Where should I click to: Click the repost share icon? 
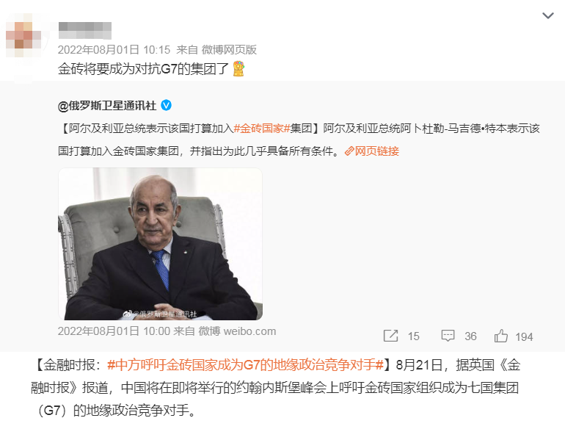(x=390, y=336)
